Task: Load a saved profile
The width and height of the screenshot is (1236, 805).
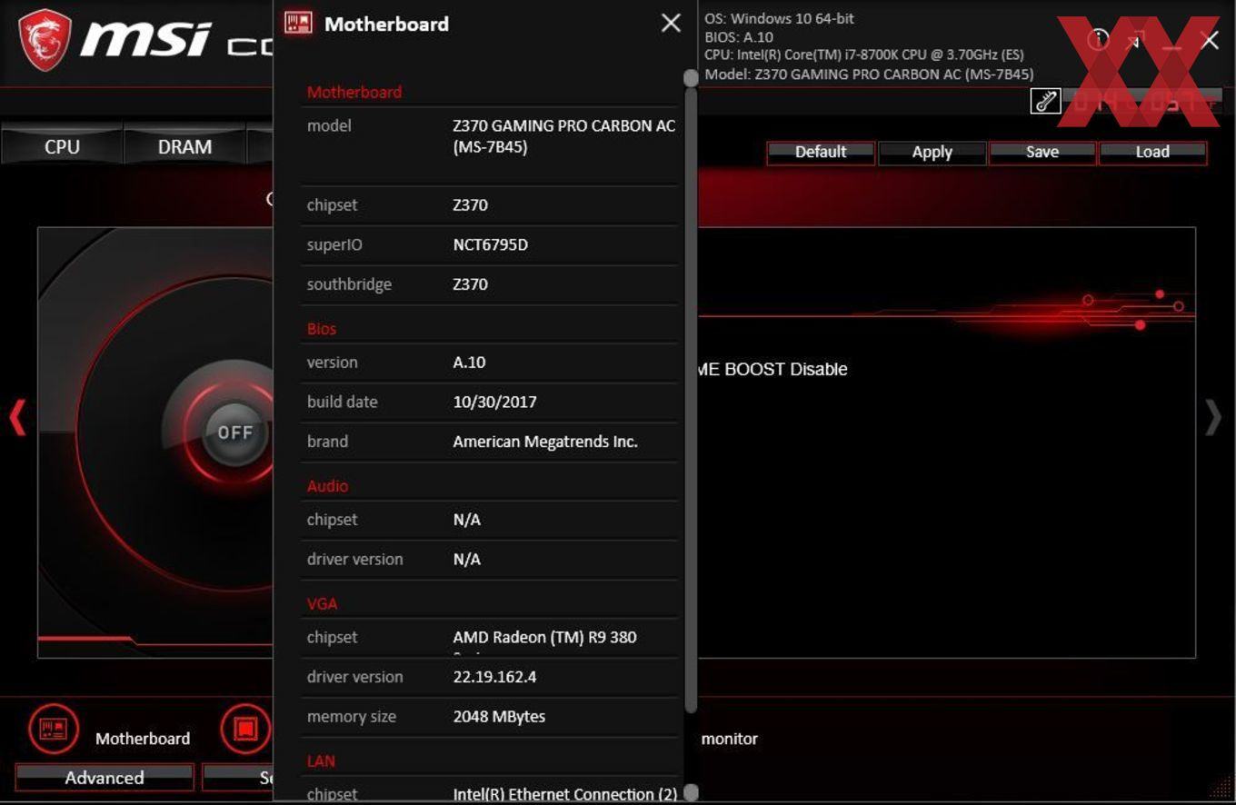Action: click(1152, 152)
